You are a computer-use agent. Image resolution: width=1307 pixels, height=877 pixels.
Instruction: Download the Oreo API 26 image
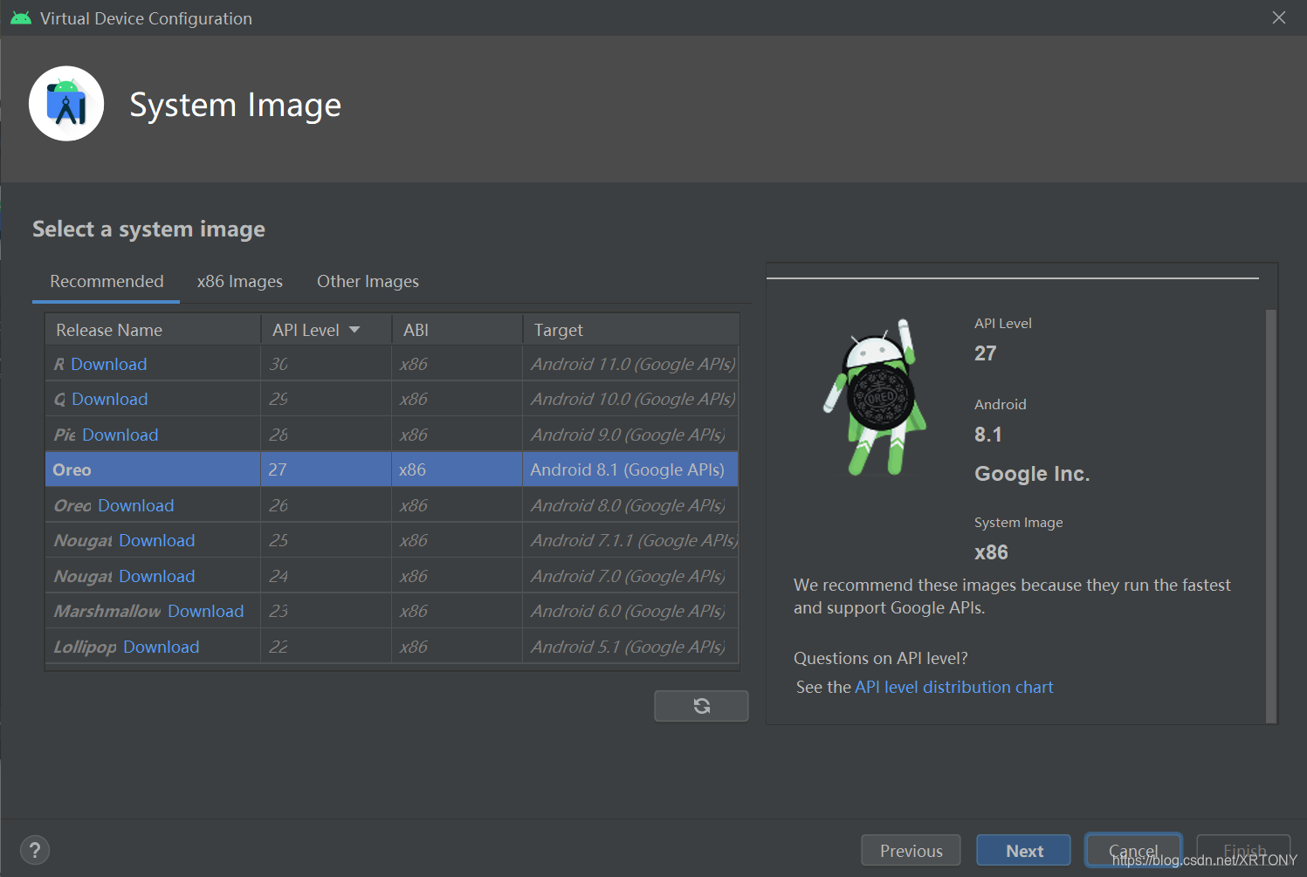click(x=136, y=505)
